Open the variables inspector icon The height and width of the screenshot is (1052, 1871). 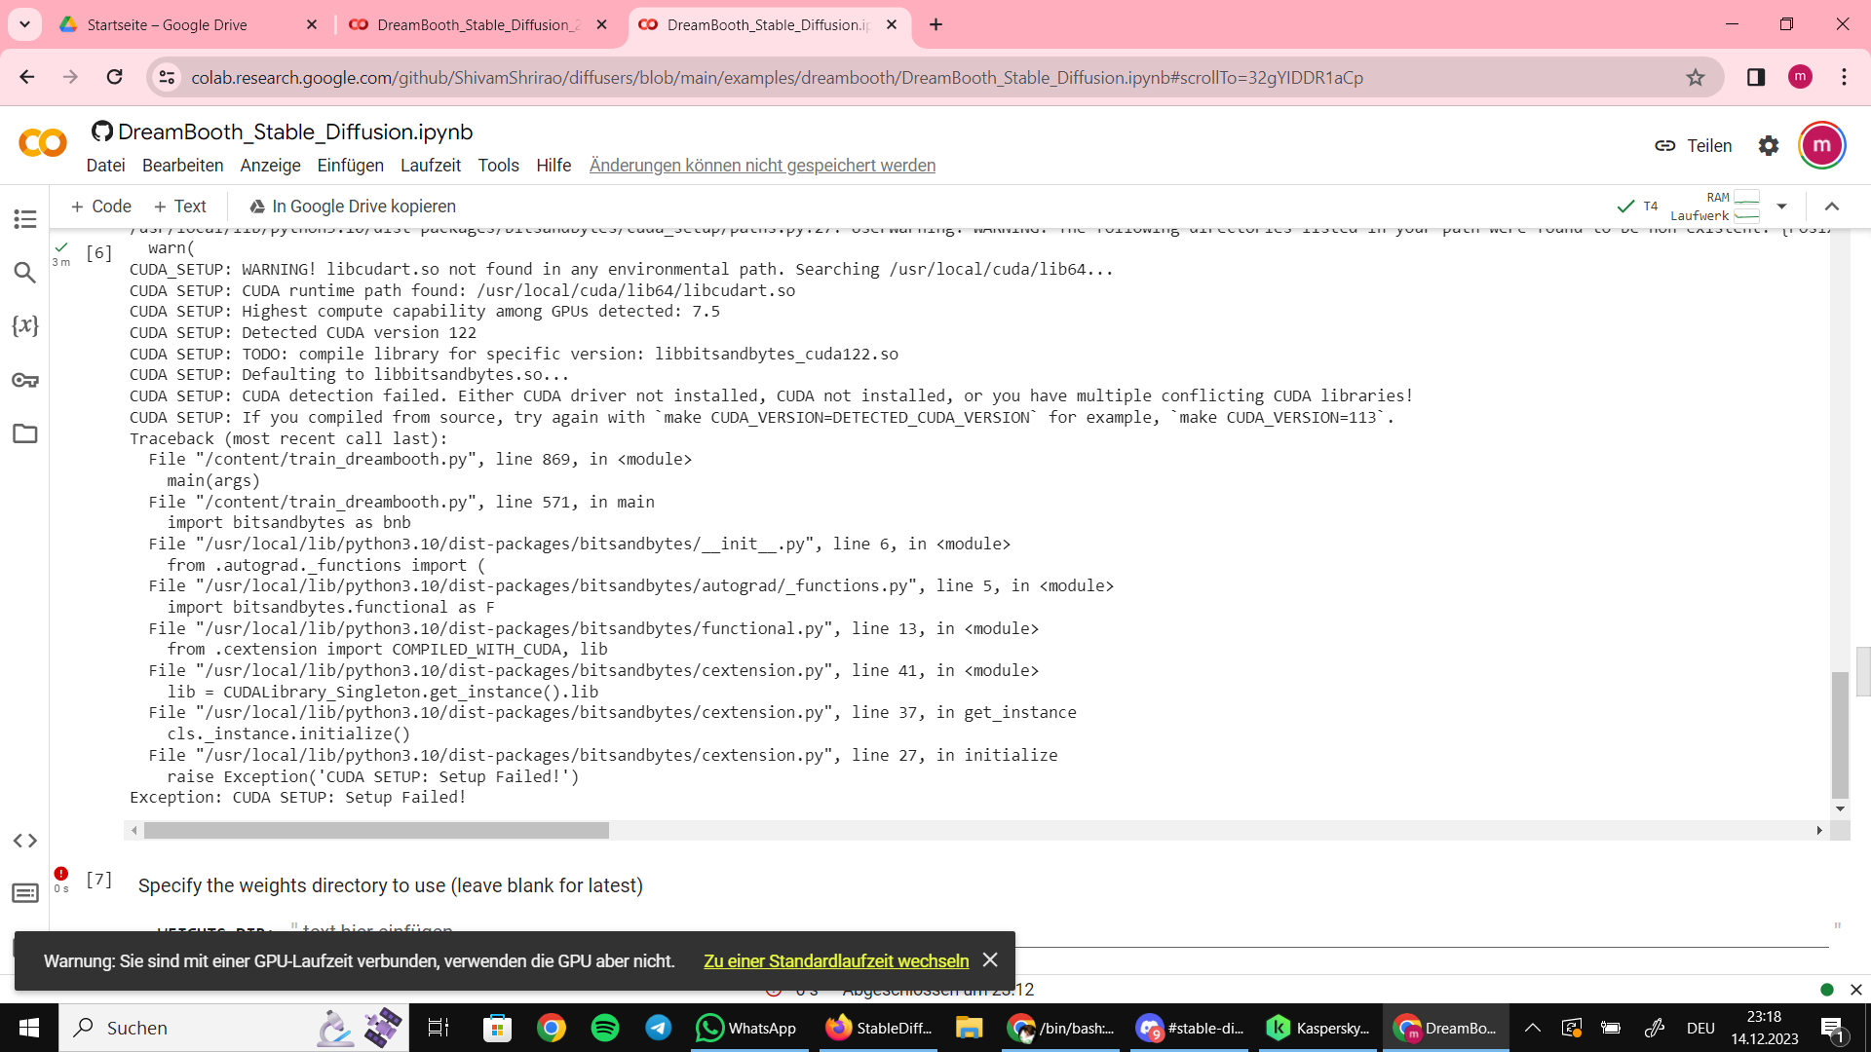(25, 325)
